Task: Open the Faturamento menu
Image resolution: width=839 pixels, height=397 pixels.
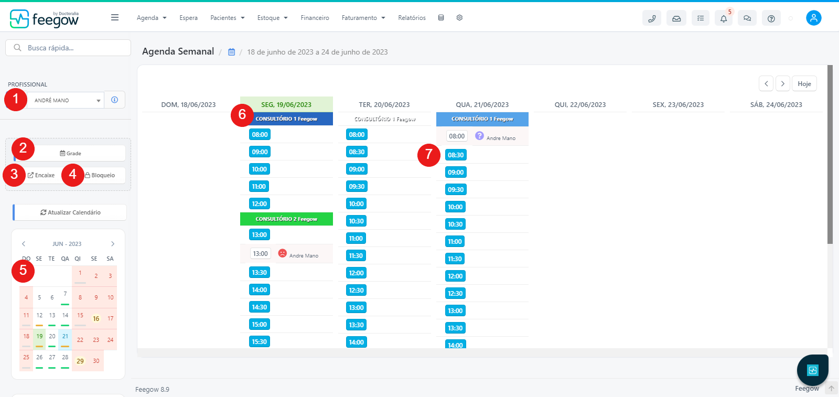Action: point(363,18)
